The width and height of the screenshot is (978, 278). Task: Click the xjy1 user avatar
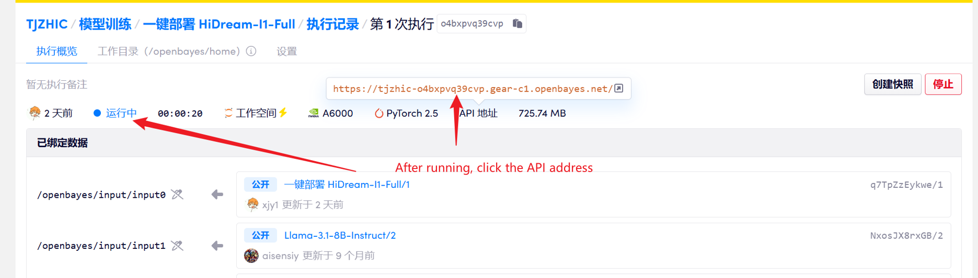(x=252, y=204)
